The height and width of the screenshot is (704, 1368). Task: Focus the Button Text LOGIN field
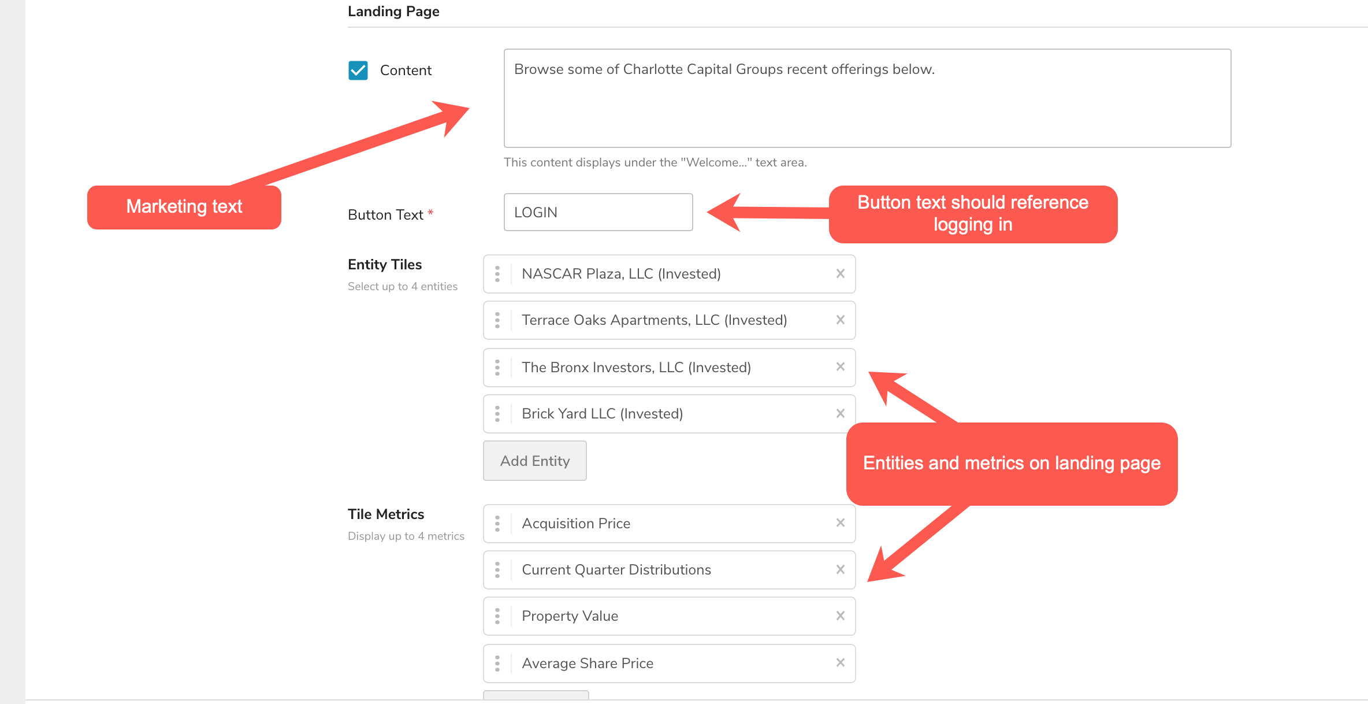coord(598,212)
